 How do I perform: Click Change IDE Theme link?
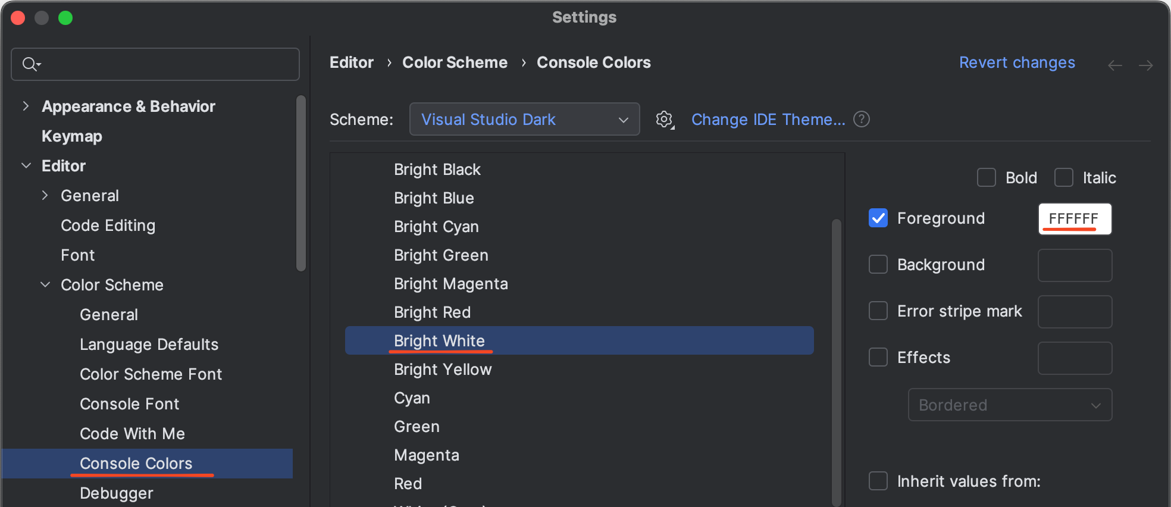(x=768, y=120)
